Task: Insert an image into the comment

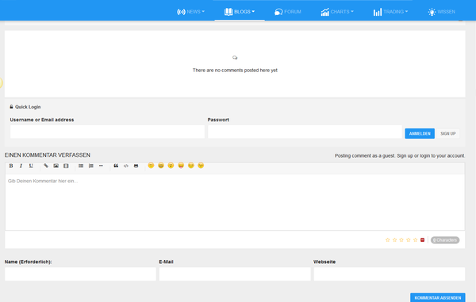Action: pyautogui.click(x=56, y=166)
